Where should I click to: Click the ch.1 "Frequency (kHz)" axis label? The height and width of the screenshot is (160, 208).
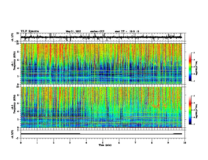(14, 61)
